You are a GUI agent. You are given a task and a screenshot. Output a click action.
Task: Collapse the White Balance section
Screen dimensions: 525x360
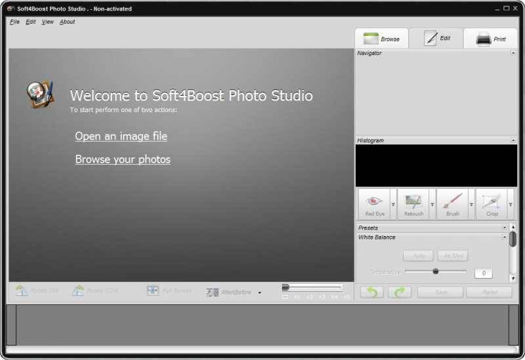[x=504, y=237]
